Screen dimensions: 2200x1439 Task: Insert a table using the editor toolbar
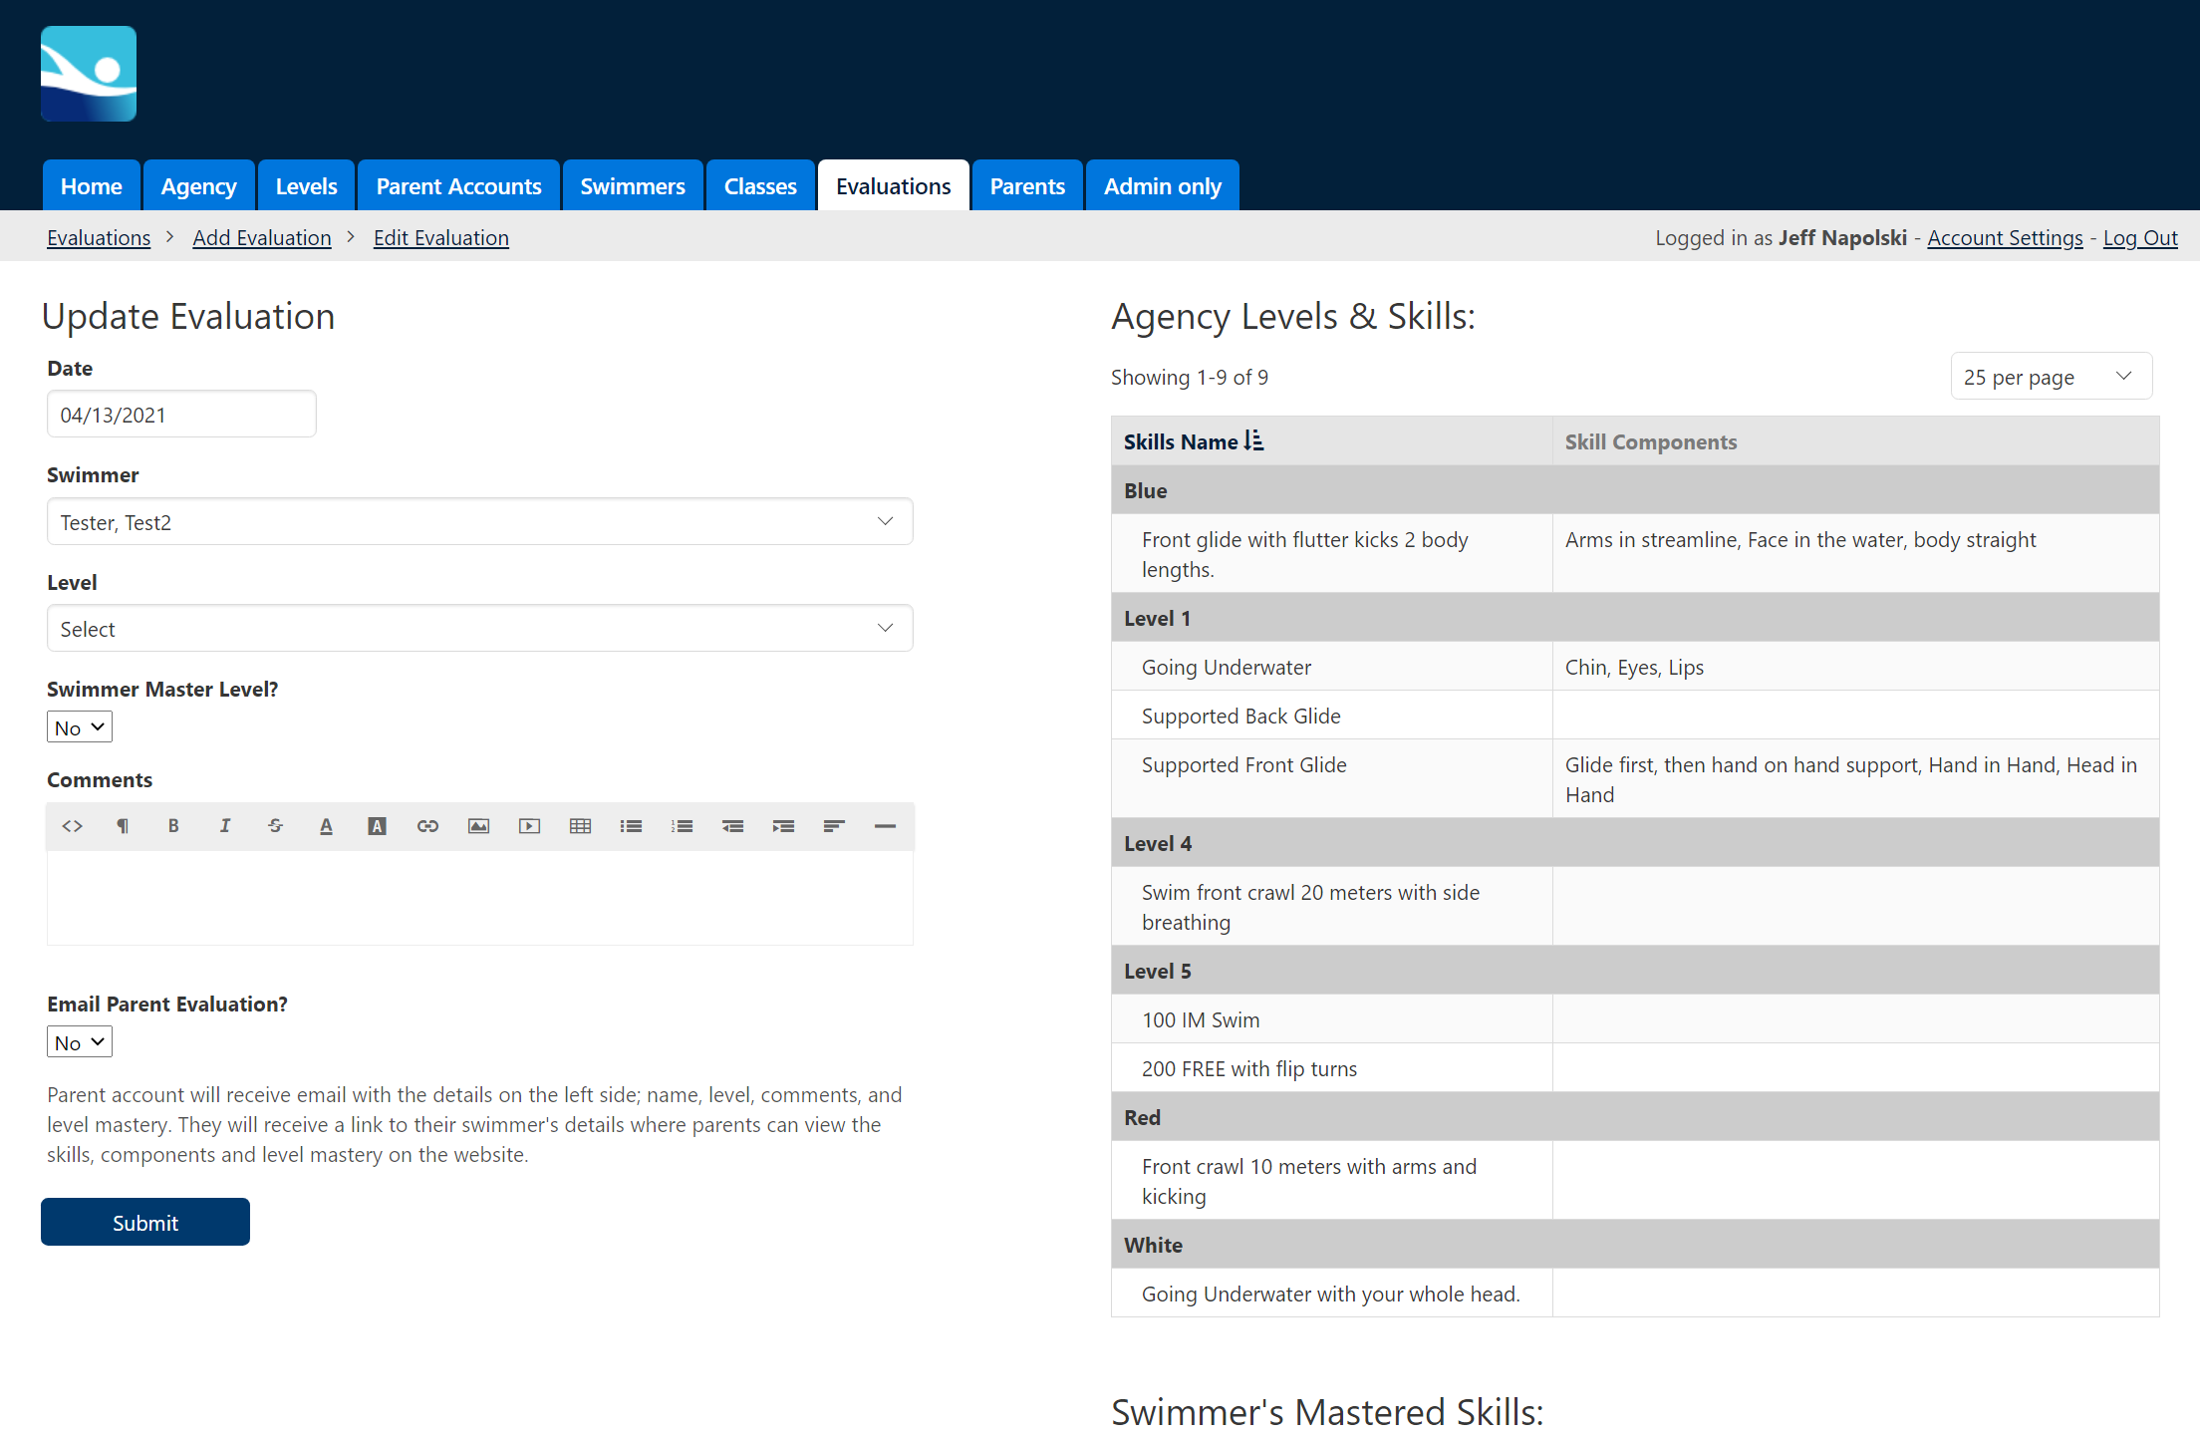pyautogui.click(x=580, y=826)
